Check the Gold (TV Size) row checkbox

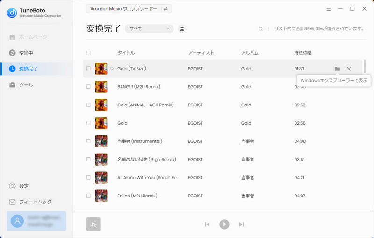88,69
